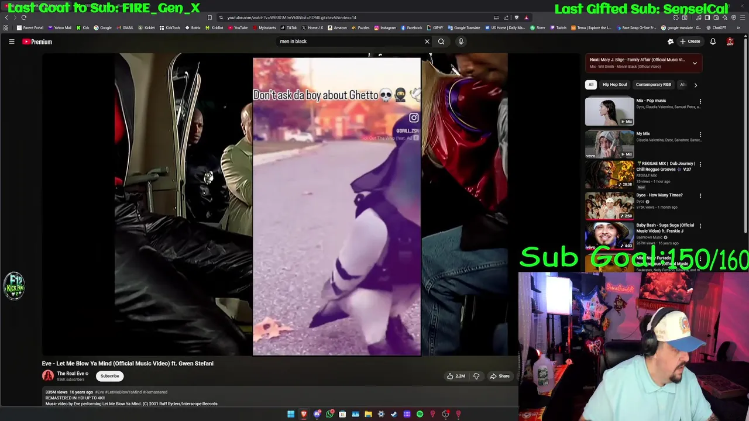Viewport: 749px width, 421px height.
Task: Open the Twitch bookmark
Action: [x=558, y=27]
